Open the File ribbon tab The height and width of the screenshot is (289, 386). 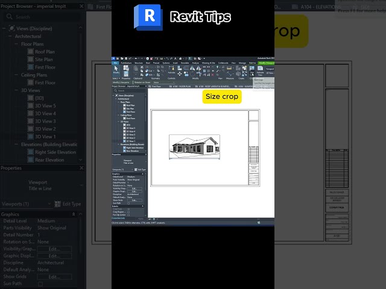(x=115, y=63)
